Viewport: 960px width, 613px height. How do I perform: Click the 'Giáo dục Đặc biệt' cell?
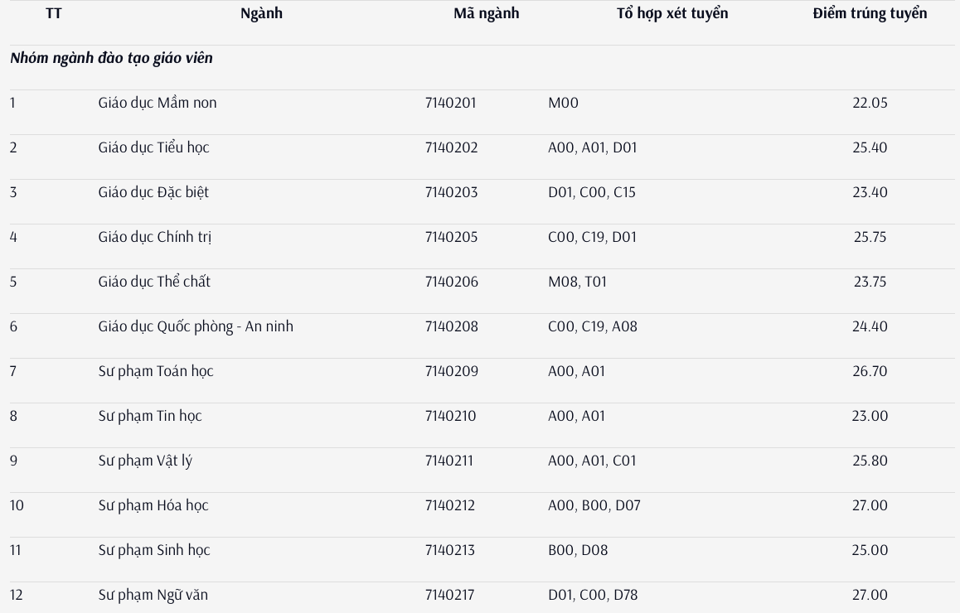coord(153,192)
